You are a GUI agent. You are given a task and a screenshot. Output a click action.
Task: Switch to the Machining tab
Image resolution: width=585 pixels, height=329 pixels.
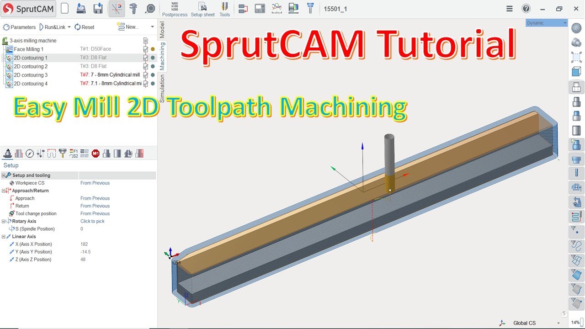tap(162, 56)
